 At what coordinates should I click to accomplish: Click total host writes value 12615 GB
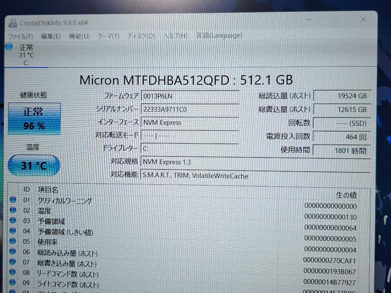[x=342, y=110]
